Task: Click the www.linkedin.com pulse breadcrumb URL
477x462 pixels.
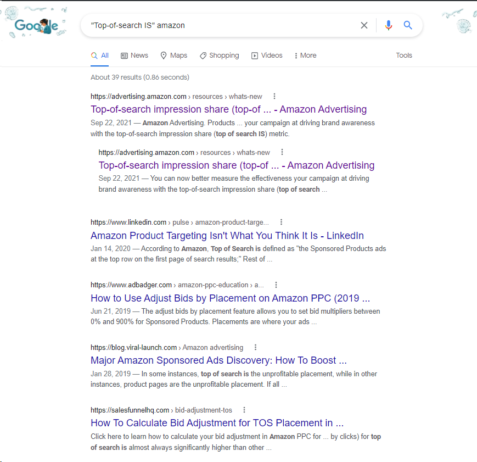Action: 179,222
